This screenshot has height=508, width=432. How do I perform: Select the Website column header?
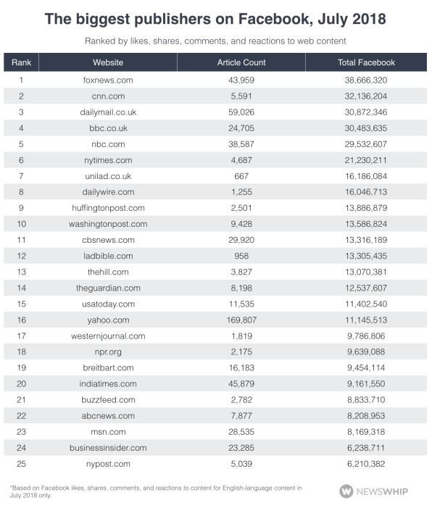tap(108, 62)
